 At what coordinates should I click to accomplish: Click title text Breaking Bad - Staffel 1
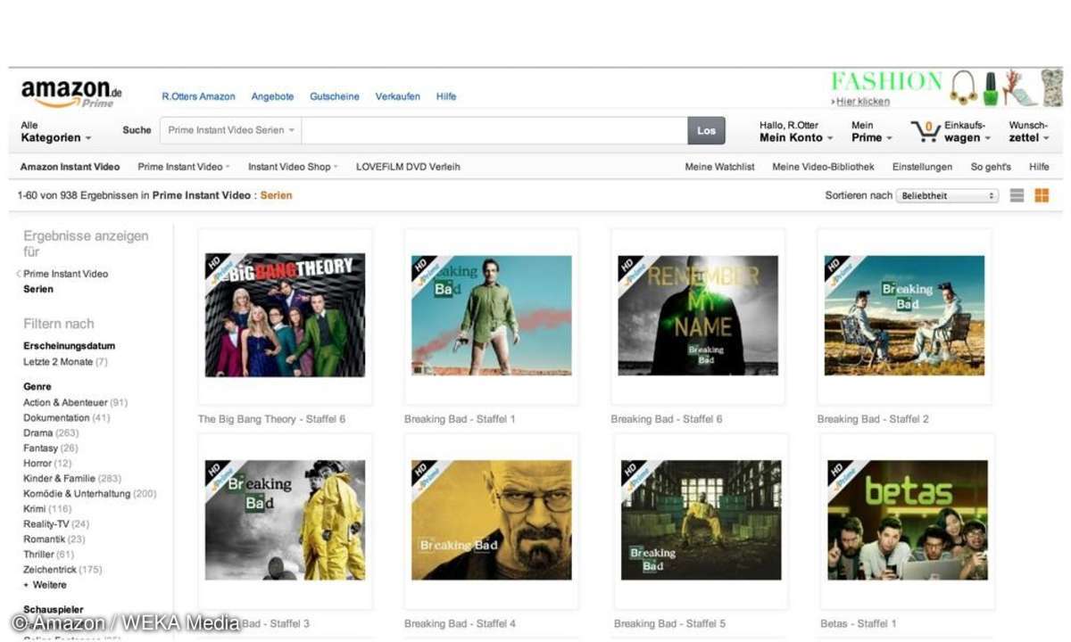pyautogui.click(x=460, y=419)
